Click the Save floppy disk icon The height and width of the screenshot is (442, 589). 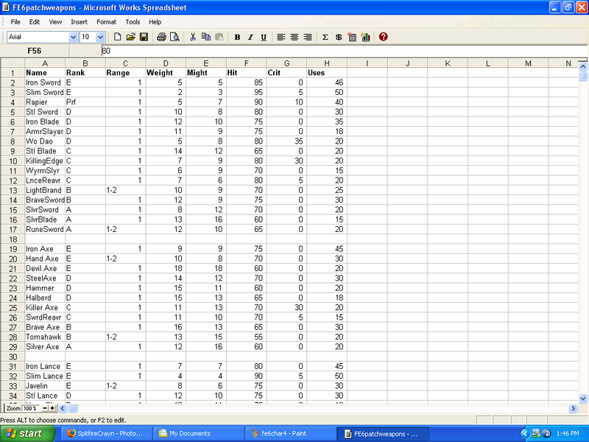point(144,37)
